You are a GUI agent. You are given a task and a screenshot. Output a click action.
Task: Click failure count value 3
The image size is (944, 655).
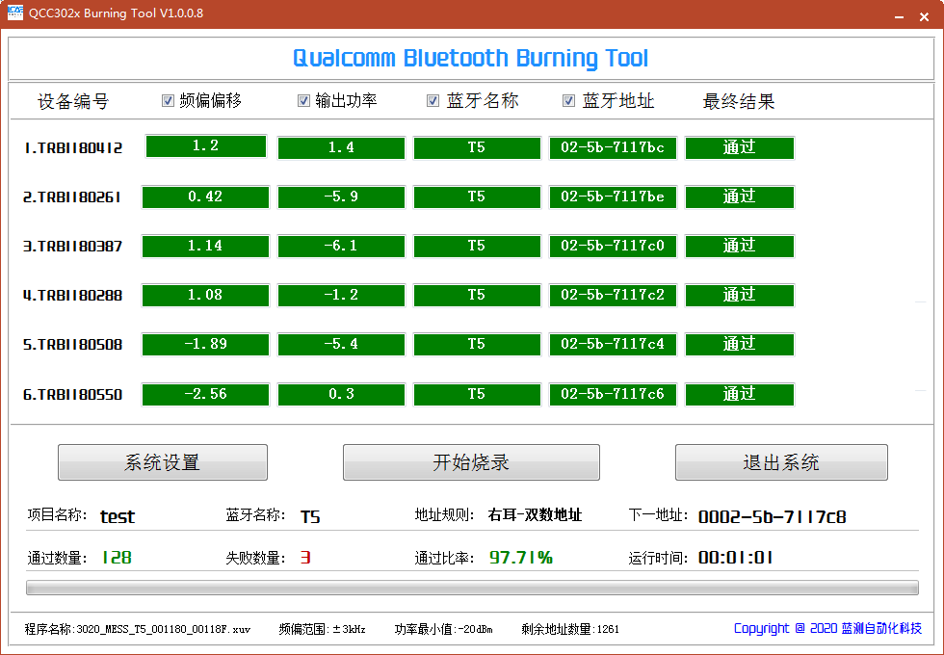pyautogui.click(x=305, y=558)
